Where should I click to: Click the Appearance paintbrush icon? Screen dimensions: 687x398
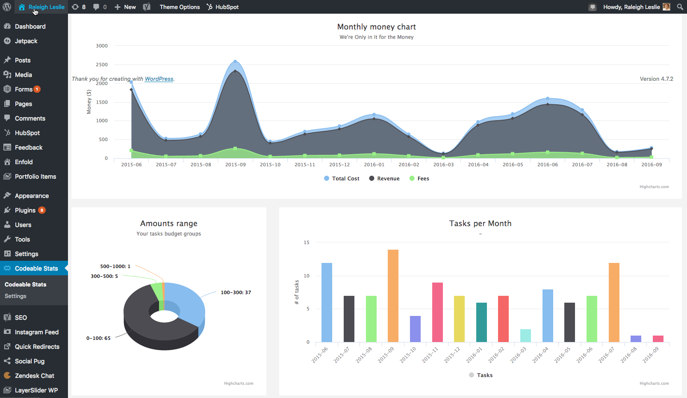[x=7, y=195]
